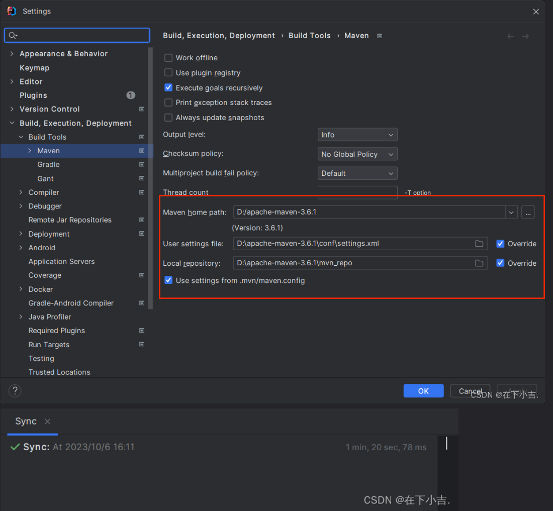The image size is (553, 511).
Task: Click project-level icon on Coverage row
Action: tap(142, 275)
